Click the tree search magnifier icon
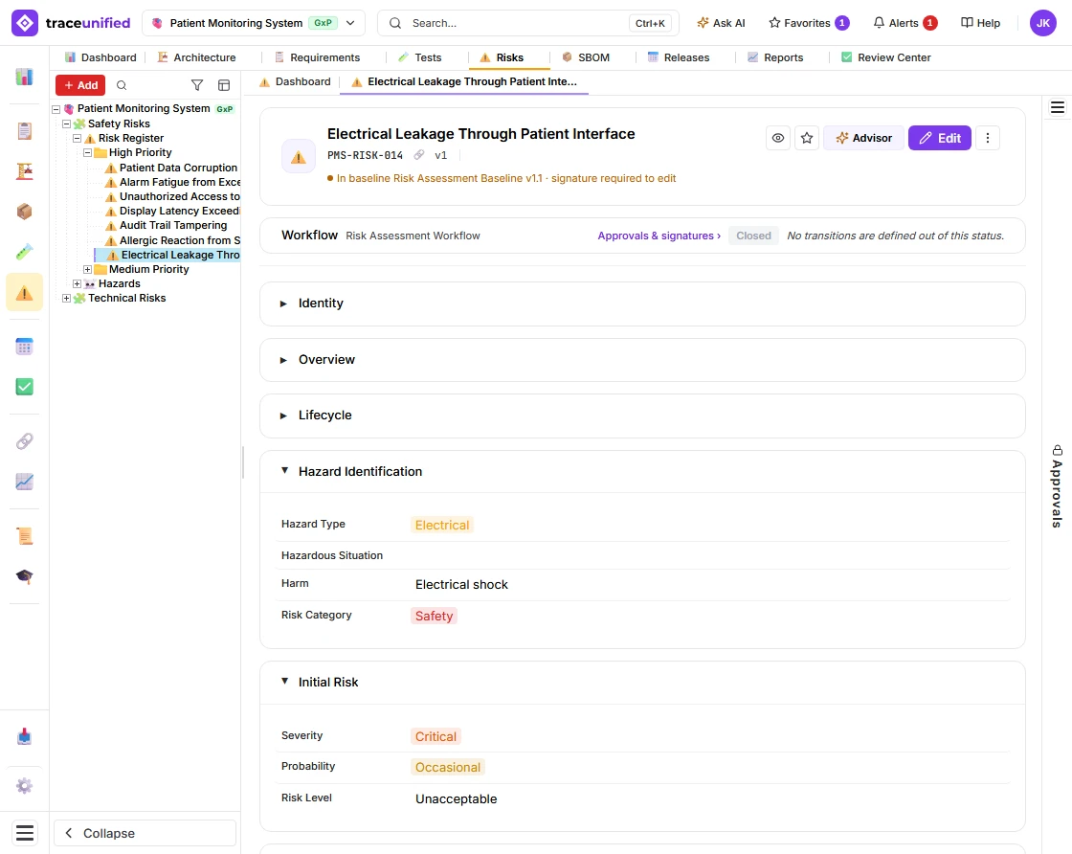This screenshot has width=1072, height=854. click(x=122, y=85)
